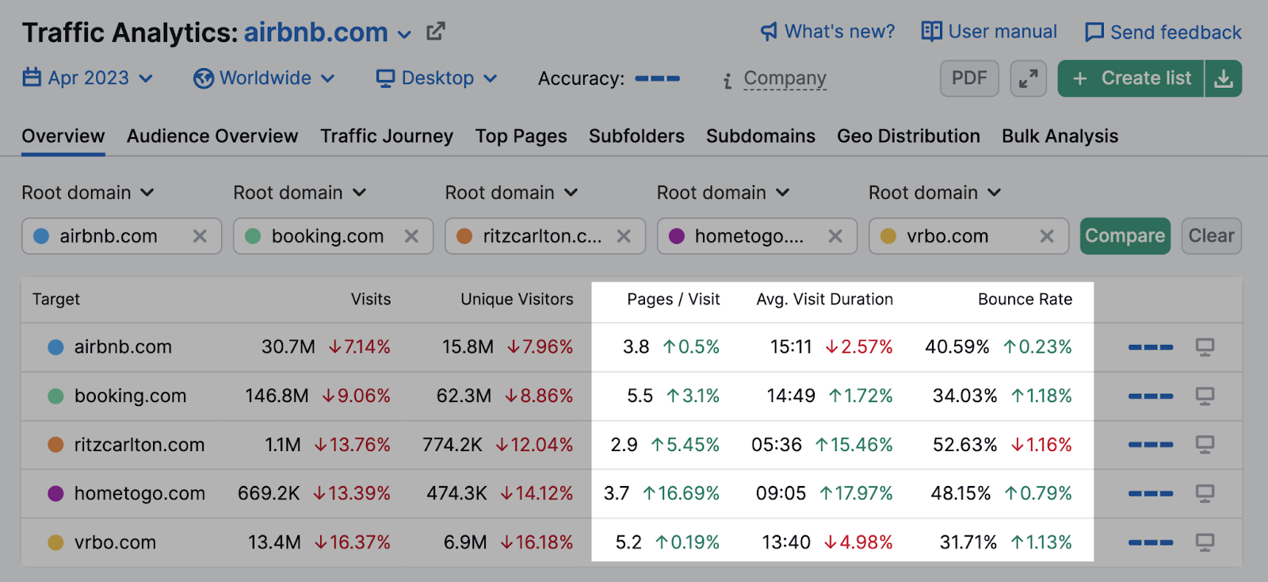Click the accuracy indicator in ritzcarlton.com row
This screenshot has width=1268, height=582.
point(1151,445)
